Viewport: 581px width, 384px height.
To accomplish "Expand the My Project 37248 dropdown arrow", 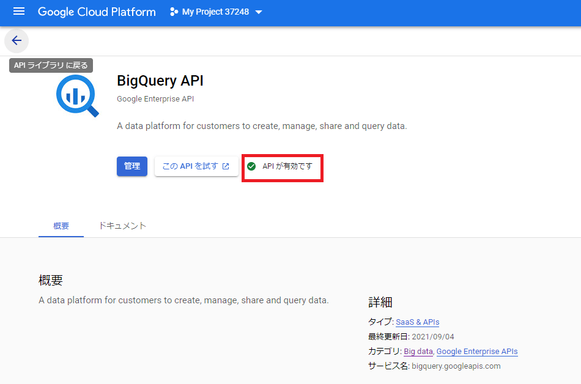I will pos(259,12).
